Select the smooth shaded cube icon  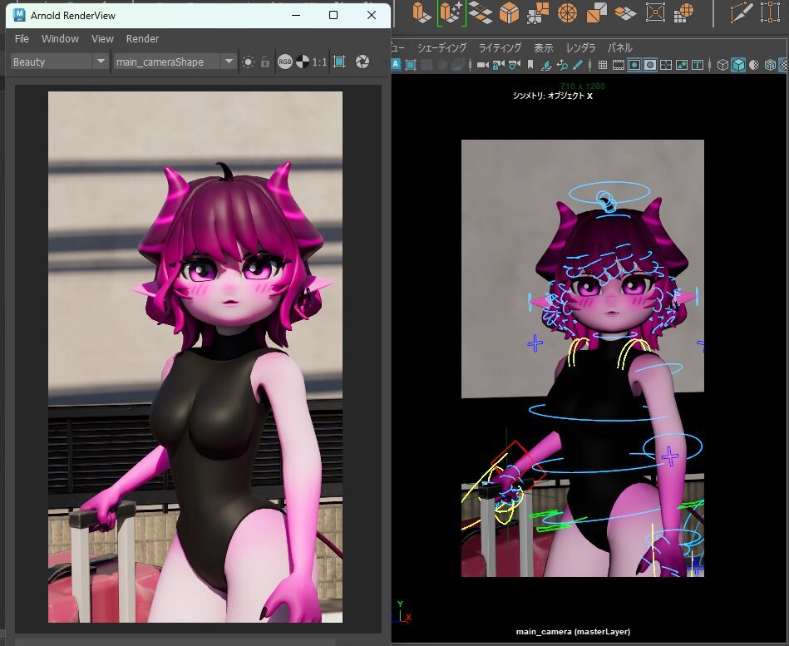coord(738,65)
